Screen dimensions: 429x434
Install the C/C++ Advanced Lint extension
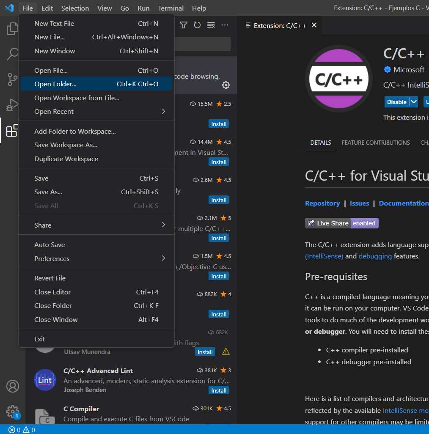tap(219, 390)
